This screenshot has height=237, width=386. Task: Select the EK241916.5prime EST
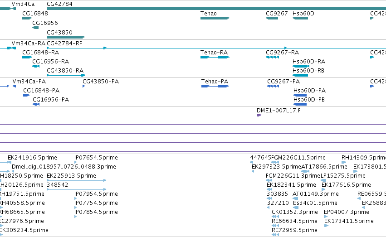coord(9,162)
